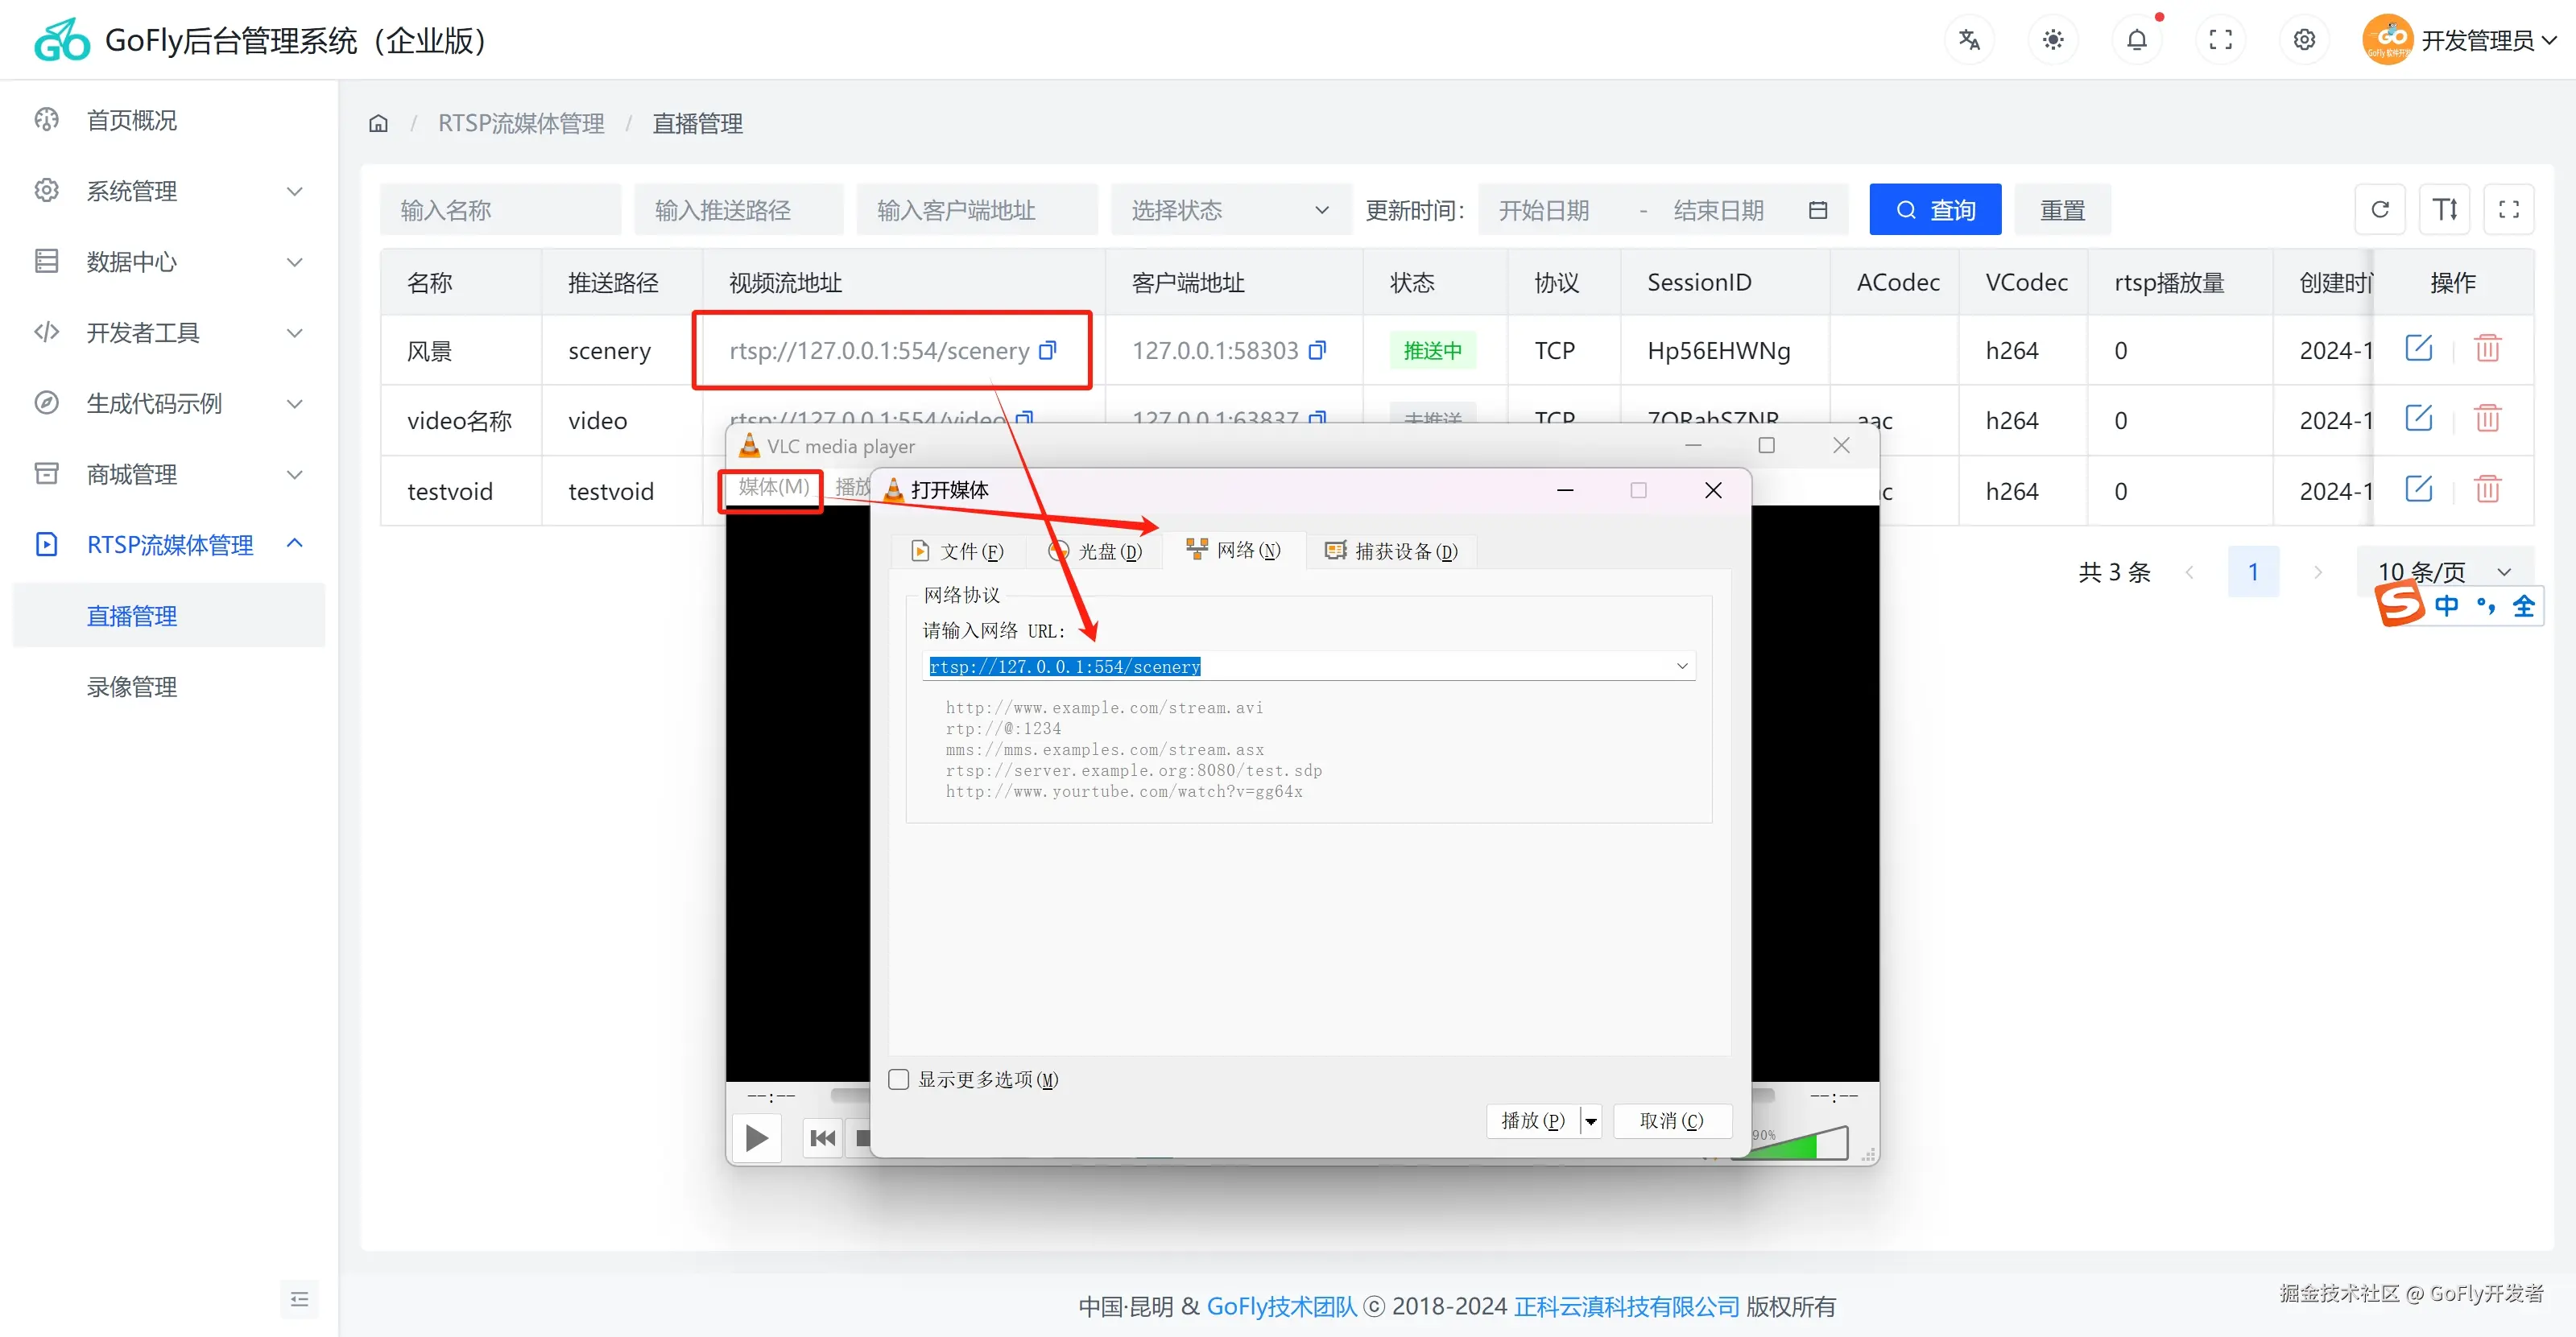The height and width of the screenshot is (1337, 2576).
Task: Toggle the light/dark theme icon
Action: click(x=2053, y=40)
